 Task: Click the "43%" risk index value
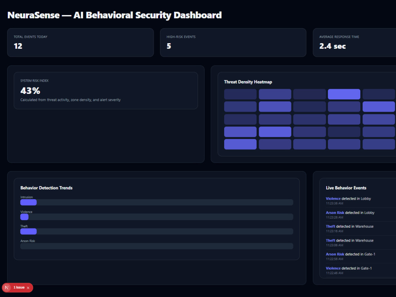click(30, 91)
